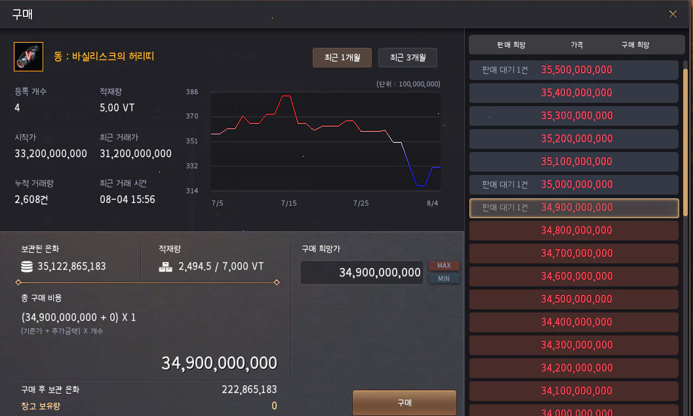
Task: Select price row 34,500,000,000
Action: (574, 299)
